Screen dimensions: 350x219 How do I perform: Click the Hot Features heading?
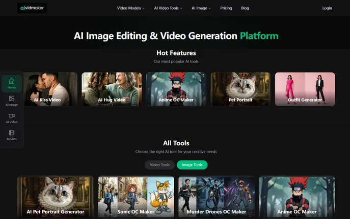pos(176,53)
